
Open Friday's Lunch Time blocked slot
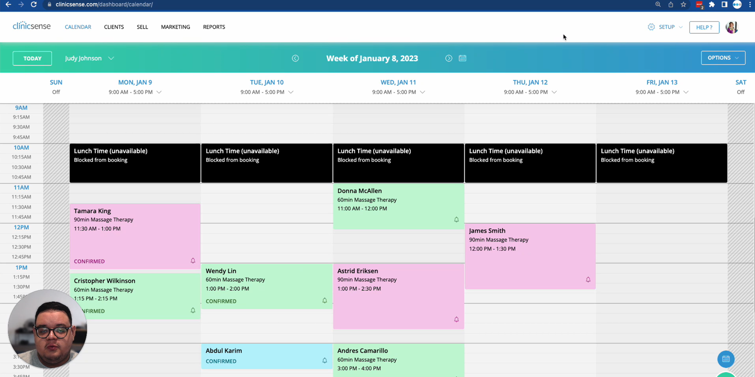[x=662, y=163]
